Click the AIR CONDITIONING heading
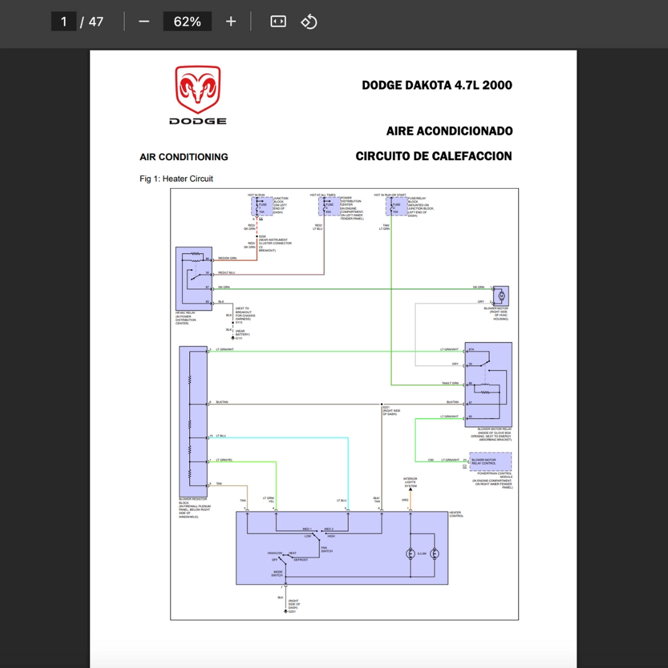Screen dimensions: 668x668 tap(184, 156)
